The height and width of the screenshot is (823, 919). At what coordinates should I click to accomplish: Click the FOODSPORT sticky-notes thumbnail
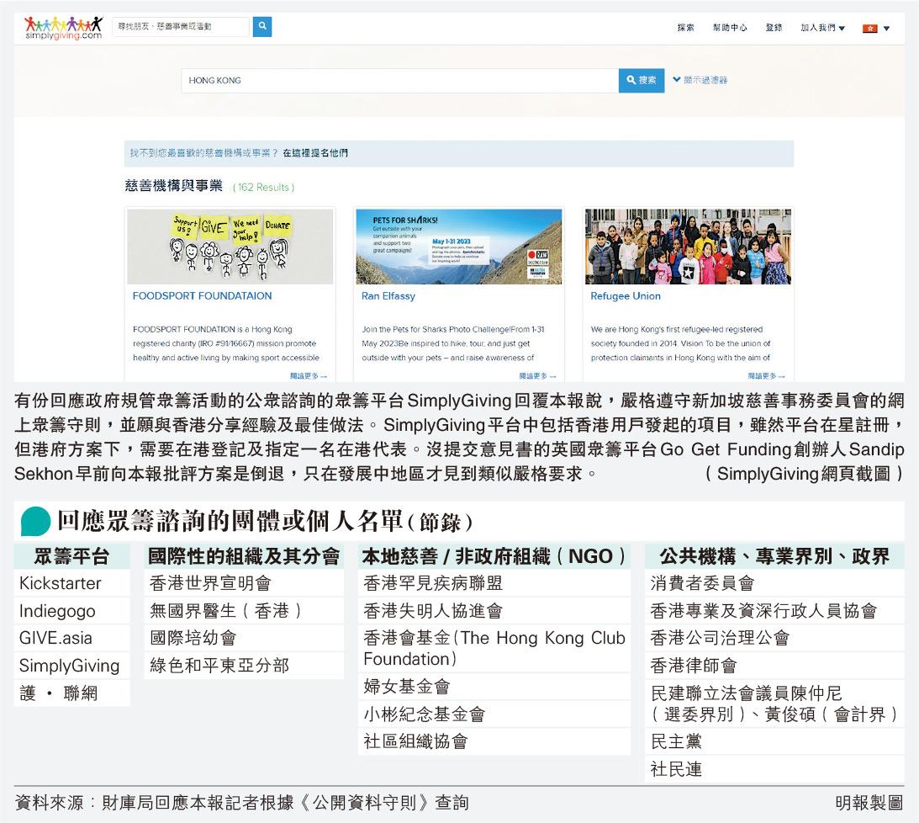tap(230, 247)
